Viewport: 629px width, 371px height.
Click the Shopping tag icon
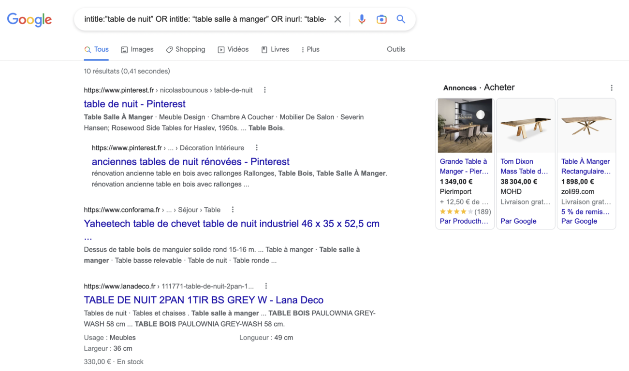[169, 49]
